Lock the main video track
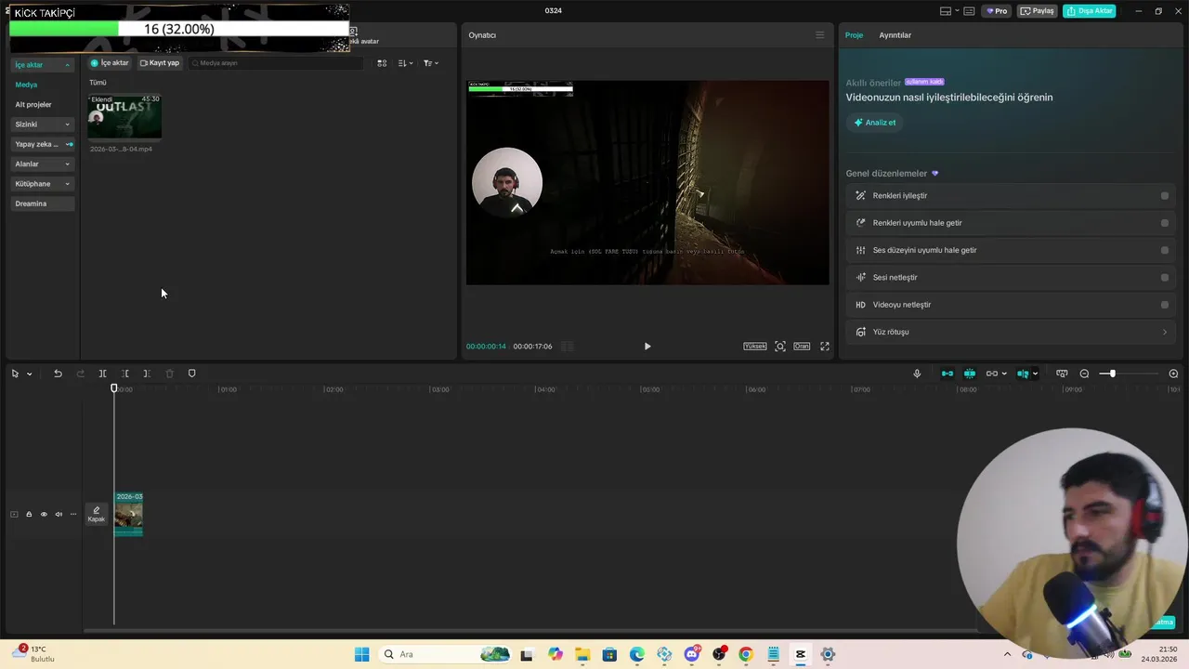Screen dimensions: 1189x669 click(29, 514)
